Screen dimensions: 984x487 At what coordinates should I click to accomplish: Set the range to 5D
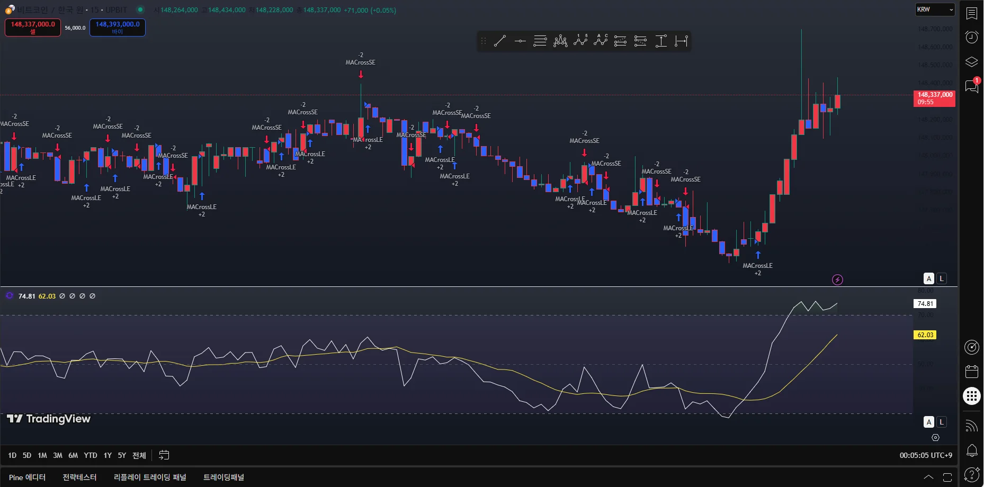27,455
